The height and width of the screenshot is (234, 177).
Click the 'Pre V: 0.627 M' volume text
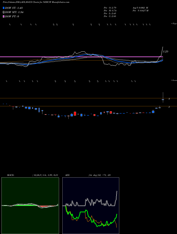[x=140, y=11]
